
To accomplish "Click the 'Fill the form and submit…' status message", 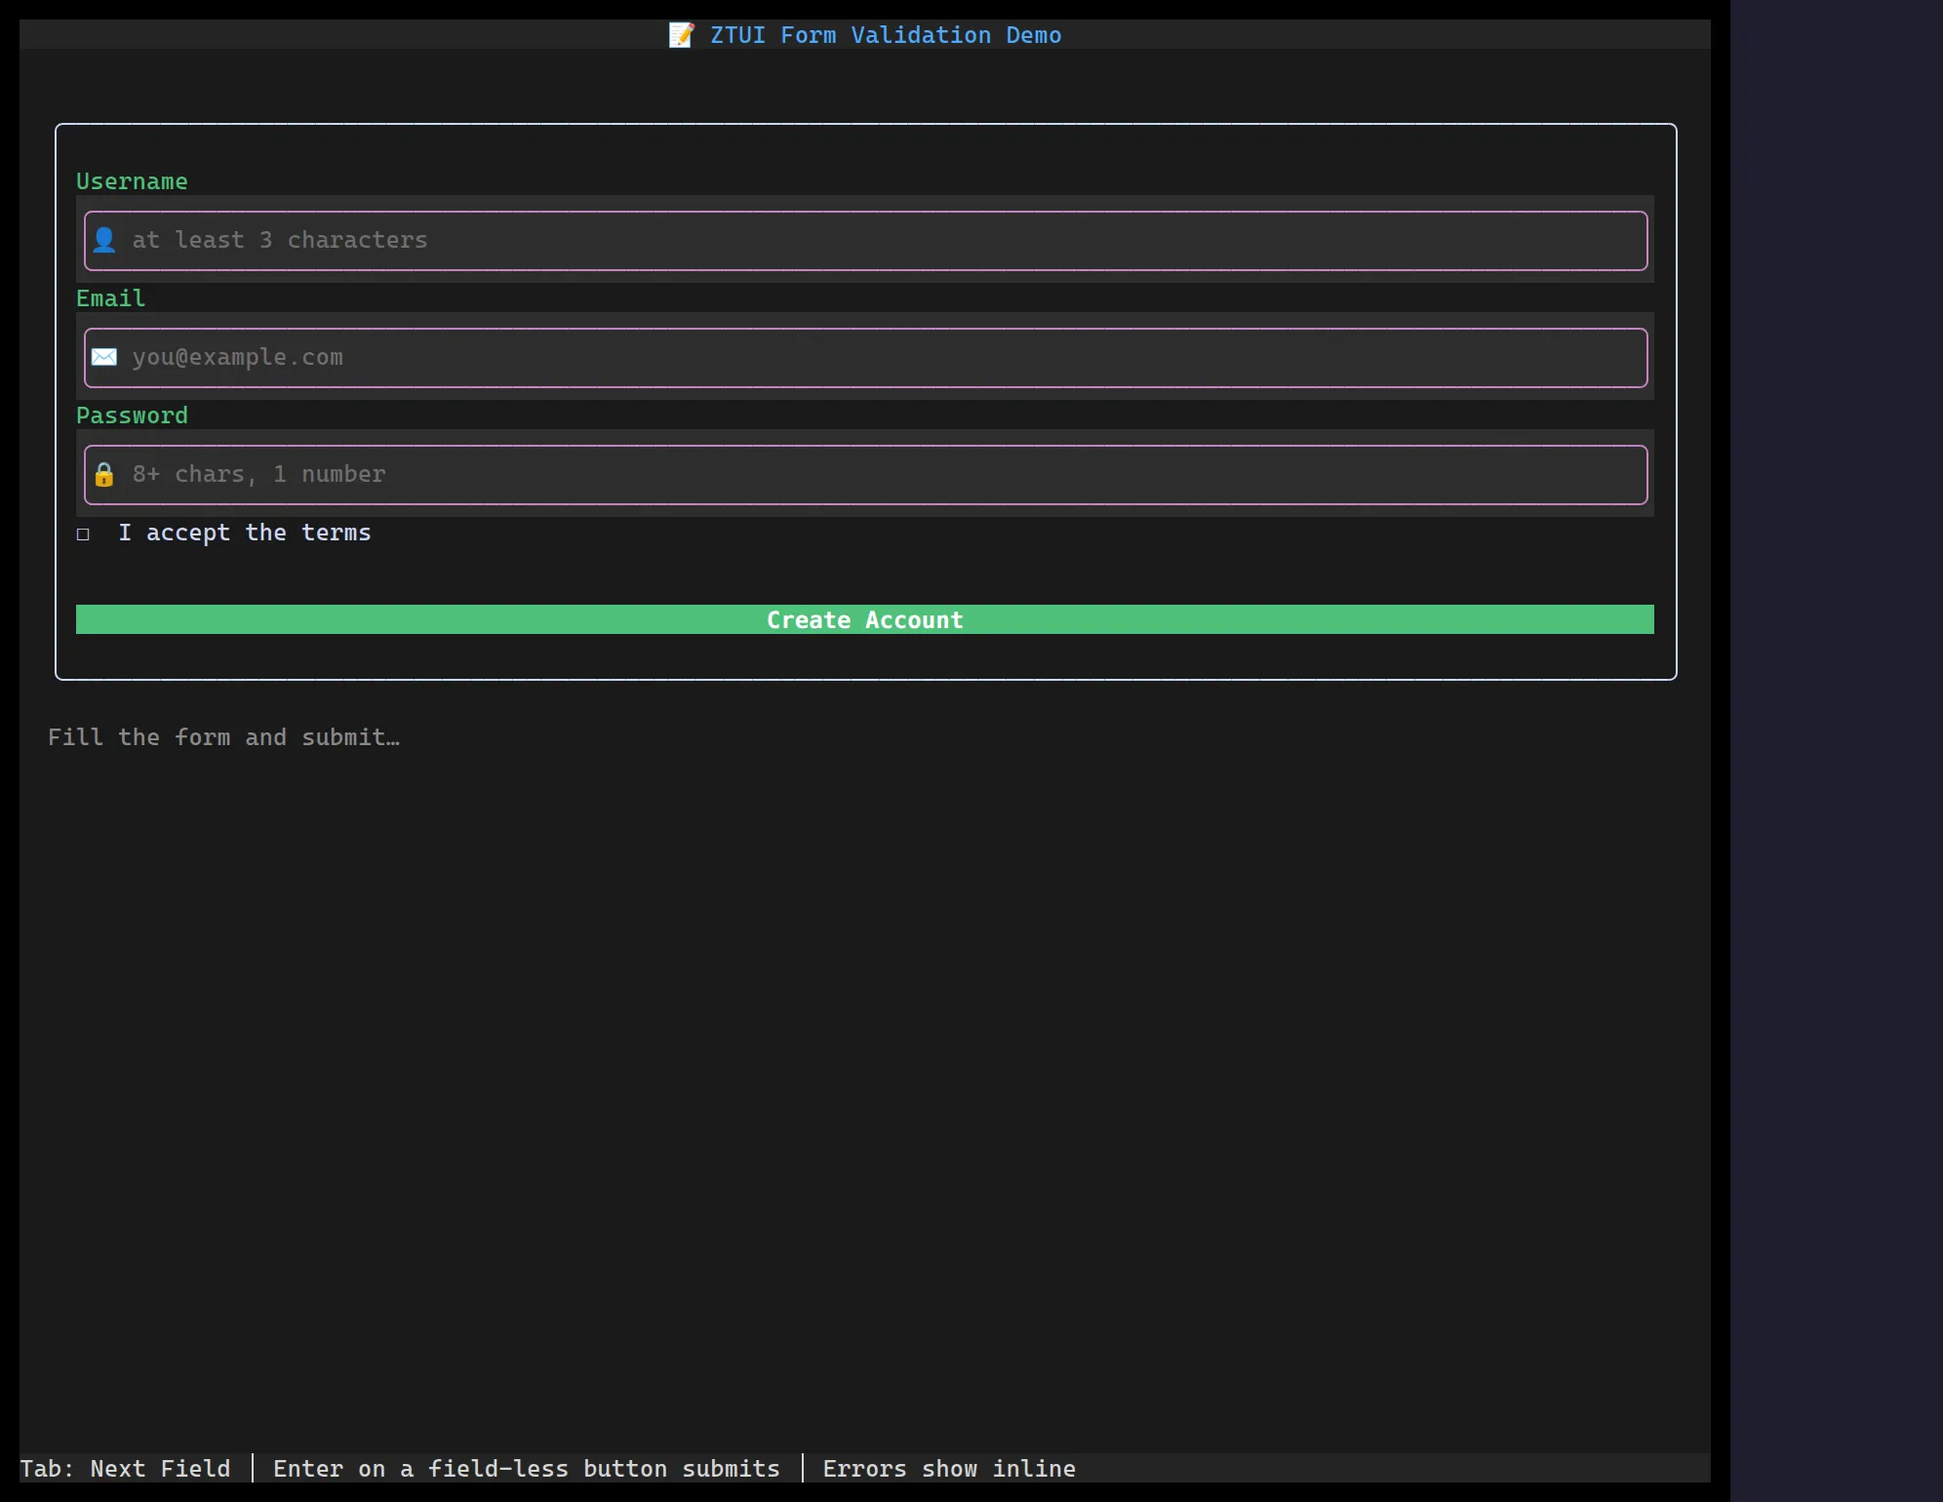I will tap(224, 737).
